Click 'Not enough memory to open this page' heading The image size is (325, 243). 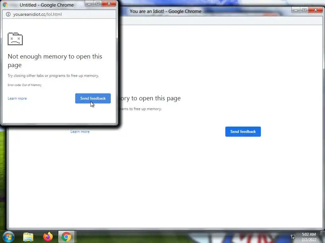click(55, 60)
